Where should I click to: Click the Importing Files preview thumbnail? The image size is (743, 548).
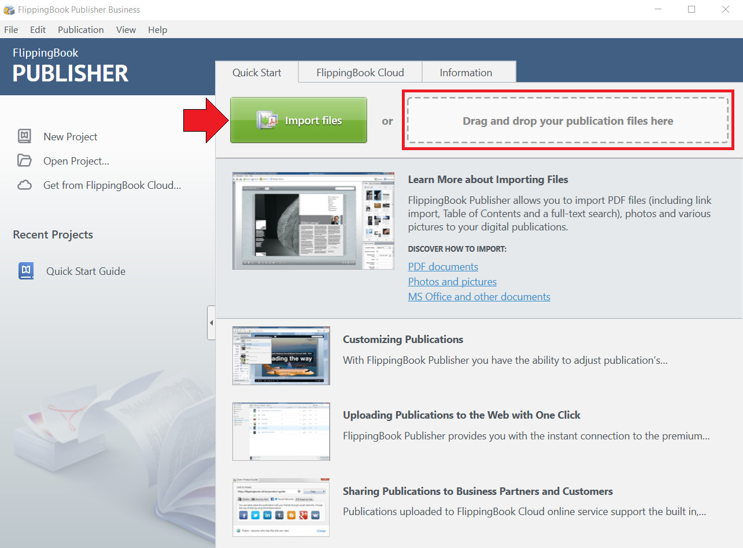pyautogui.click(x=313, y=221)
